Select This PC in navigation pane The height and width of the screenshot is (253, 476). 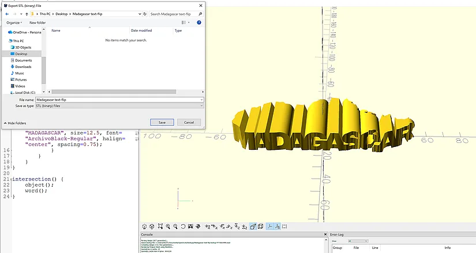click(x=16, y=41)
